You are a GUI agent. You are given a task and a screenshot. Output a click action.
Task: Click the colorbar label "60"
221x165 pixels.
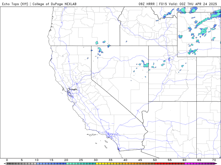coord(185,160)
